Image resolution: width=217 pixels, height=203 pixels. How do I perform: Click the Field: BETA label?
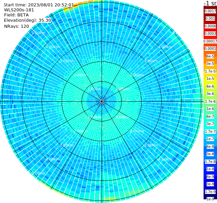(16, 15)
